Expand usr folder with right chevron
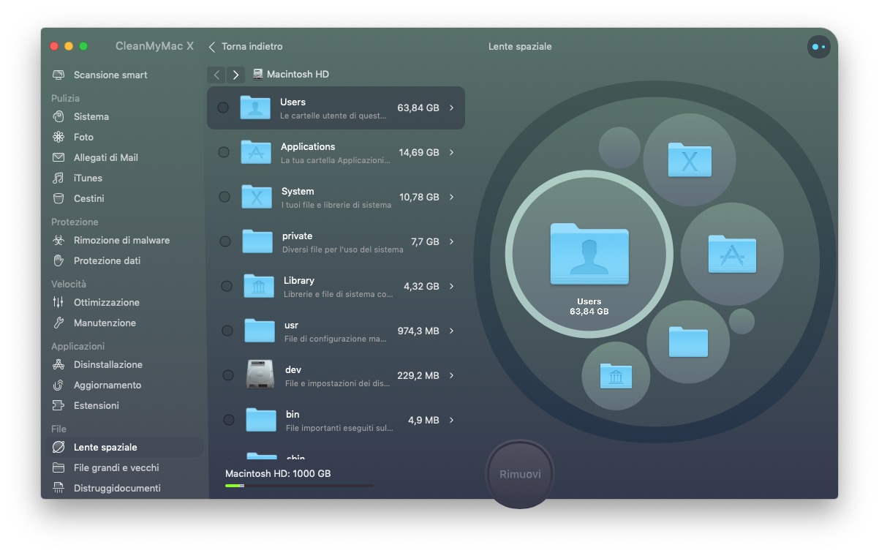Screen dimensions: 879x553 click(x=452, y=331)
